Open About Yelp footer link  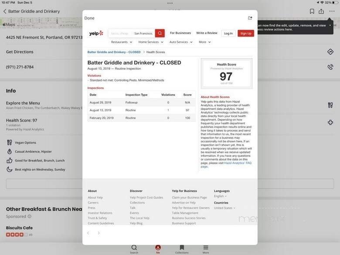pyautogui.click(x=95, y=197)
